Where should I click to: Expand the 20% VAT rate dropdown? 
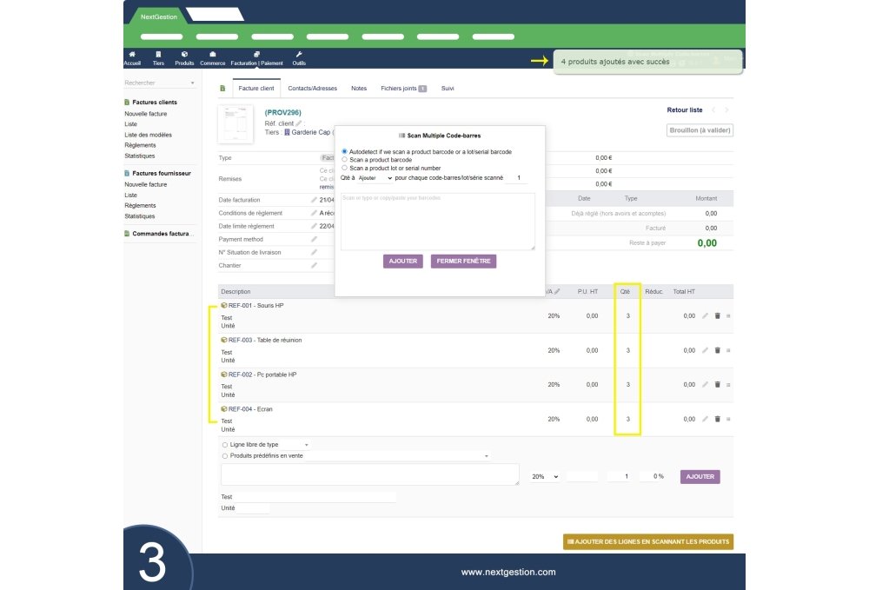[x=544, y=477]
